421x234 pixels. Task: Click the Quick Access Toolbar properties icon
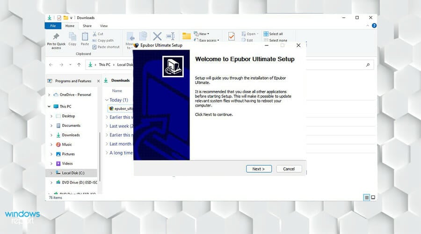[59, 18]
